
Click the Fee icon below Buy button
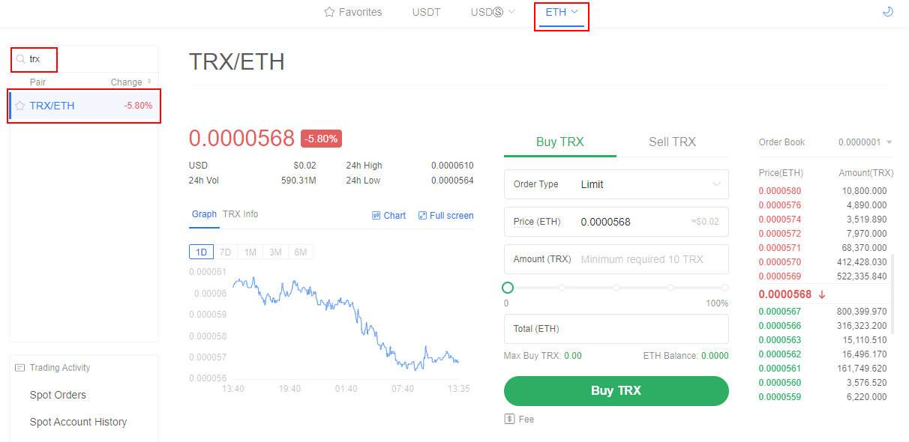[x=510, y=419]
